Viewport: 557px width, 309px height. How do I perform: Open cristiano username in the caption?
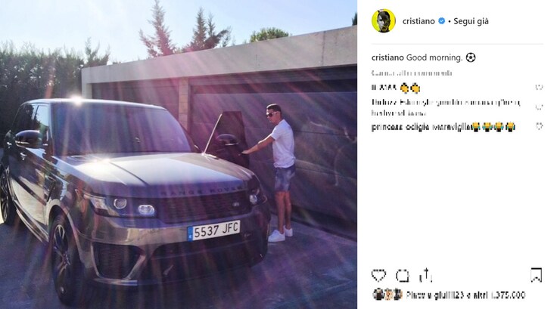[387, 57]
